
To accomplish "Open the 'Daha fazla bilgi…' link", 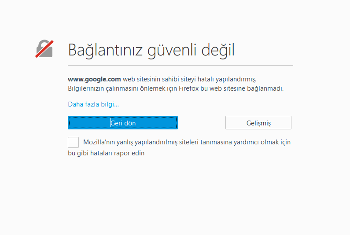I will point(93,104).
